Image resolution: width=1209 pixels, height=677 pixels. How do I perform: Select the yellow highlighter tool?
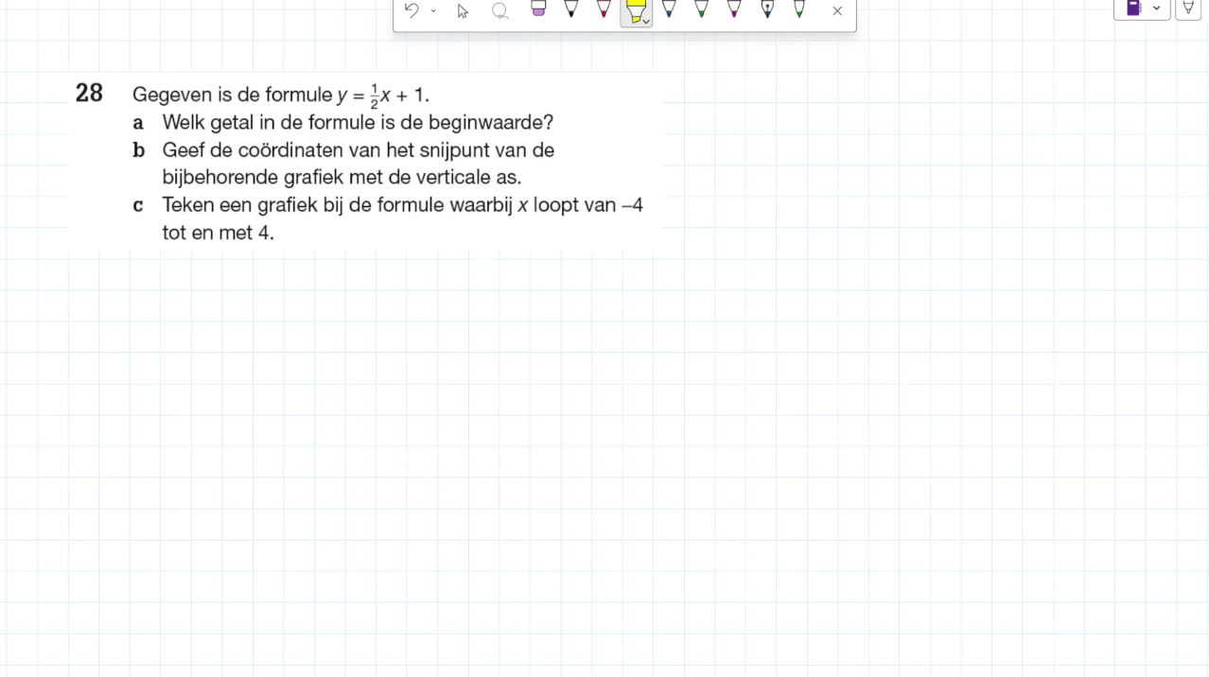[635, 11]
